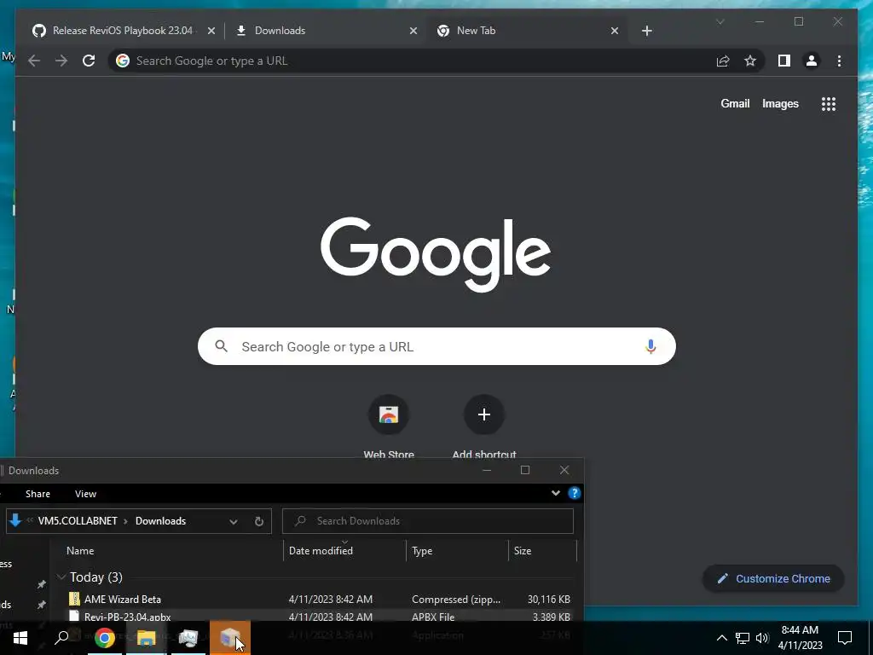This screenshot has width=873, height=655.
Task: Reload the page in Chrome
Action: point(89,61)
